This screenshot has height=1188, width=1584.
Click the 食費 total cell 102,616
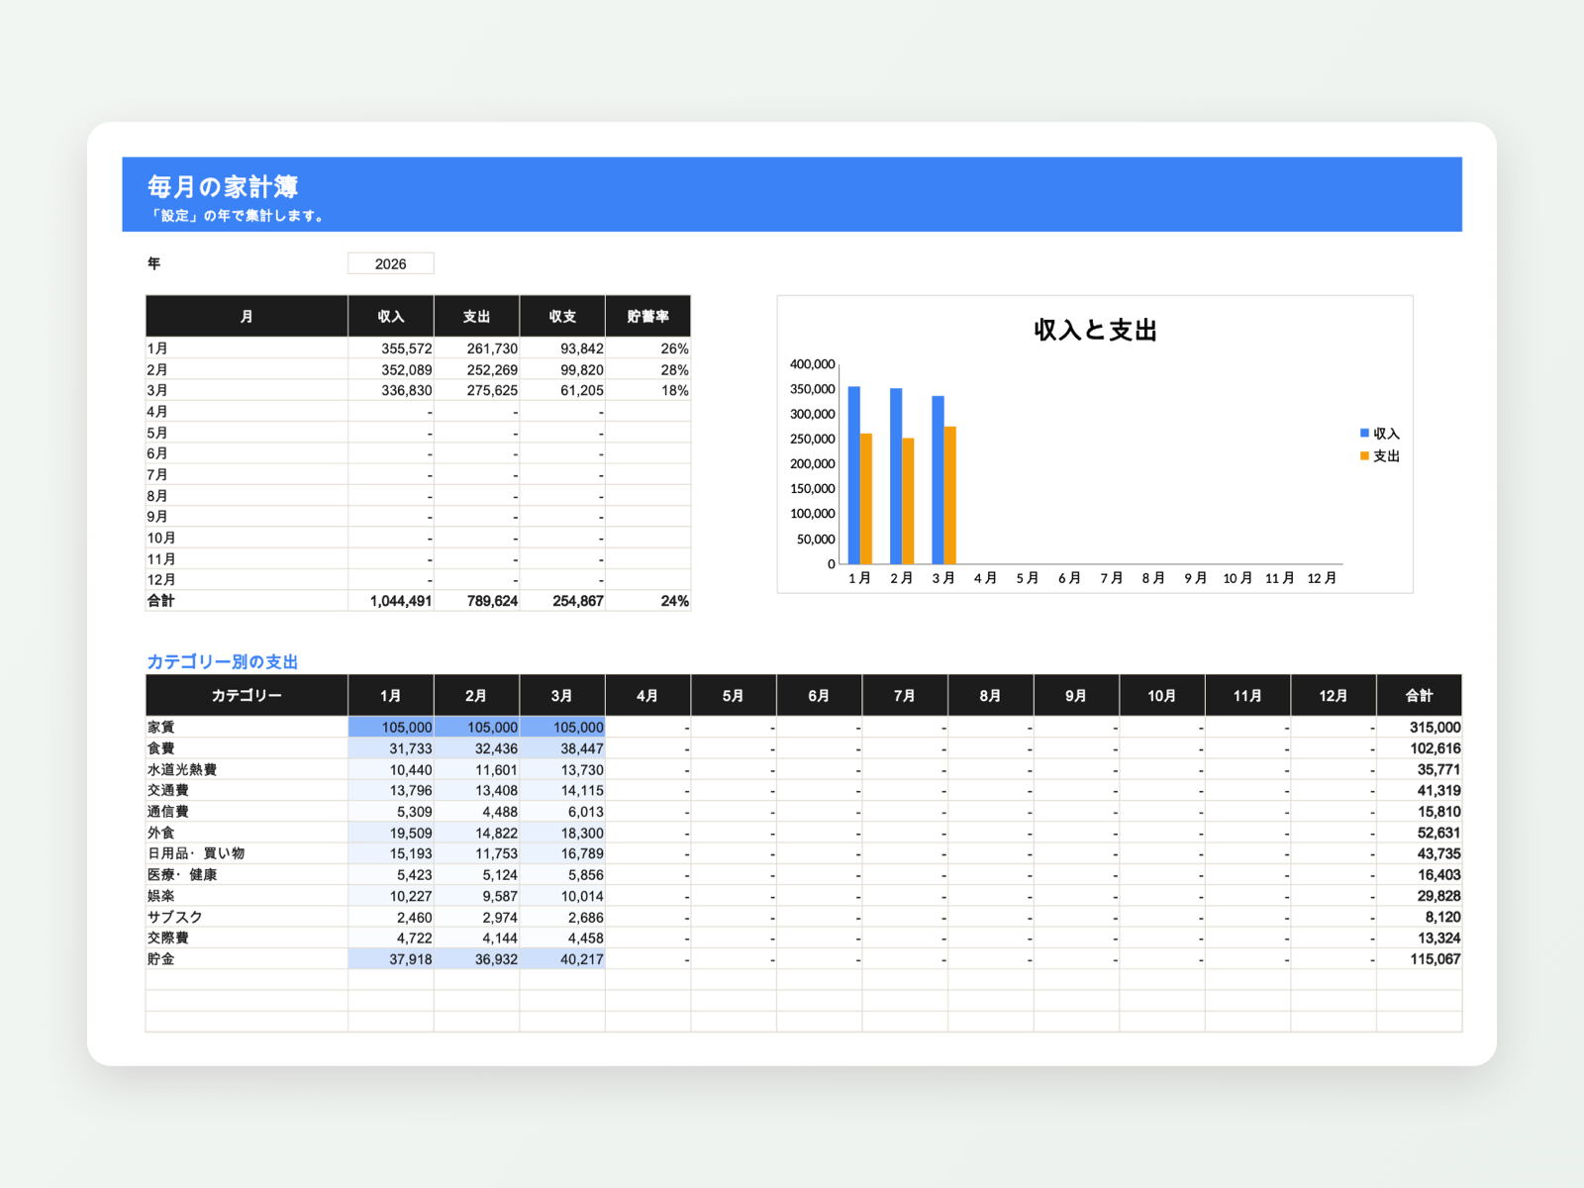[1419, 748]
